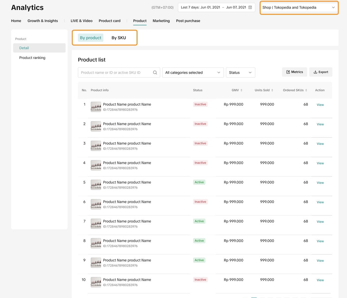Expand the Status filter dropdown
This screenshot has height=298, width=347.
point(240,72)
